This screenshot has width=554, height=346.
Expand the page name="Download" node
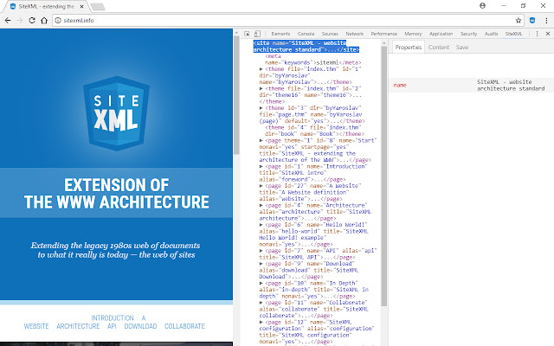[x=261, y=264]
